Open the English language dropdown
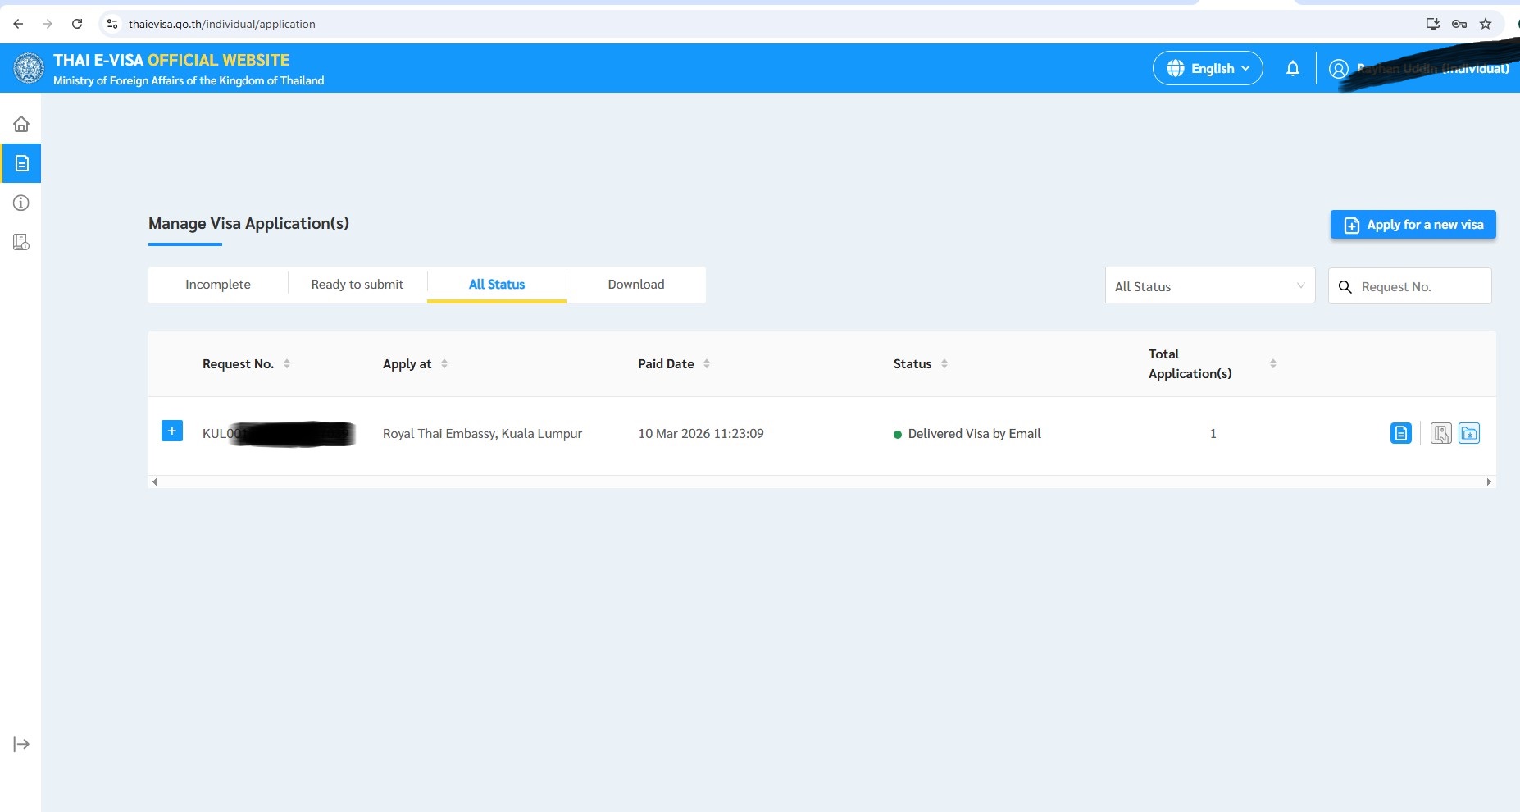Screen dimensions: 1520x812 (x=1208, y=68)
